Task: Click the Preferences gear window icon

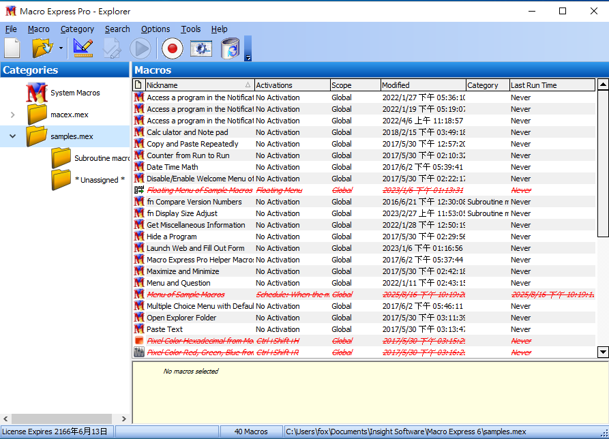Action: pos(201,48)
